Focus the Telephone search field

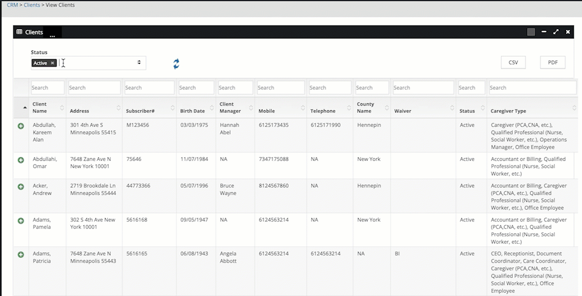coord(330,87)
